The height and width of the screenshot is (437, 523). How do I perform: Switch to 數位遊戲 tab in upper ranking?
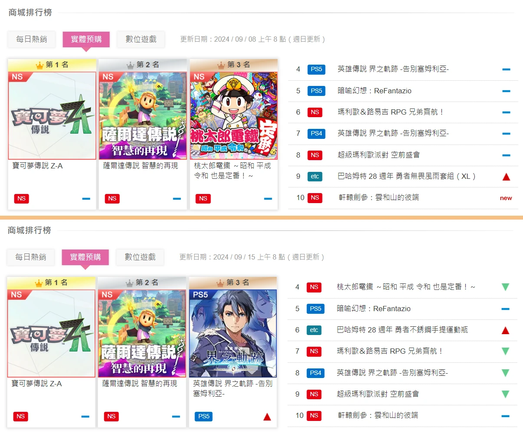click(141, 39)
